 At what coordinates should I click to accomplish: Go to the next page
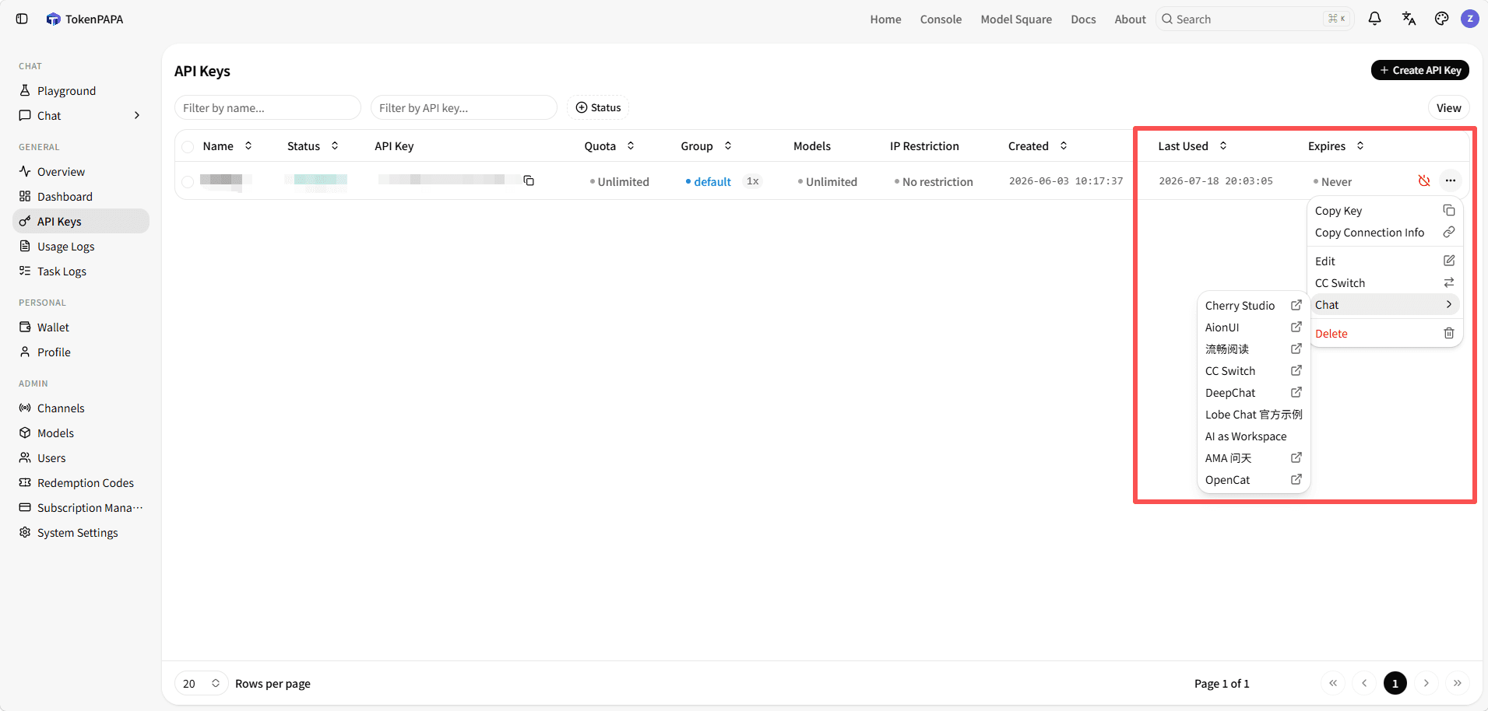tap(1426, 683)
